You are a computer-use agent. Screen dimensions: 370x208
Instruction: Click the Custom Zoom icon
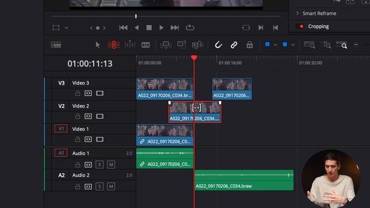[x=342, y=45]
